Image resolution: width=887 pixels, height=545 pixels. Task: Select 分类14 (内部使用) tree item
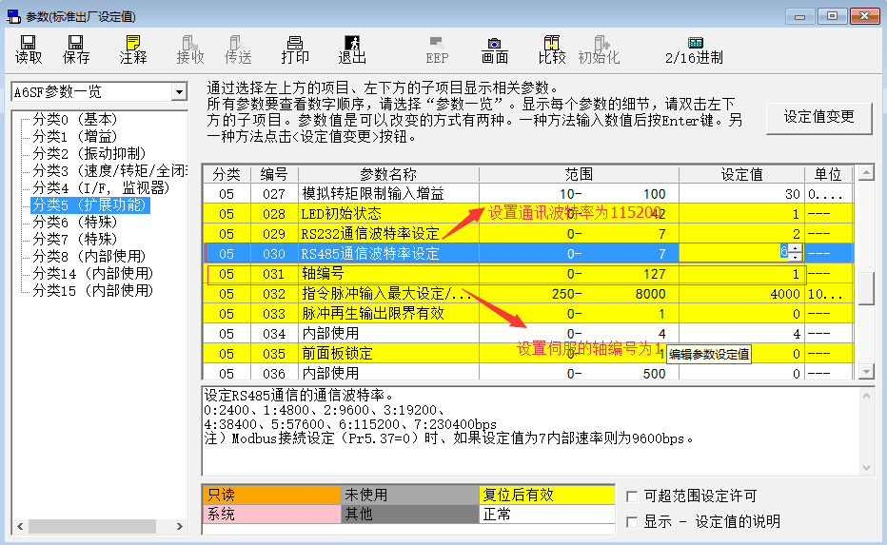pos(92,273)
